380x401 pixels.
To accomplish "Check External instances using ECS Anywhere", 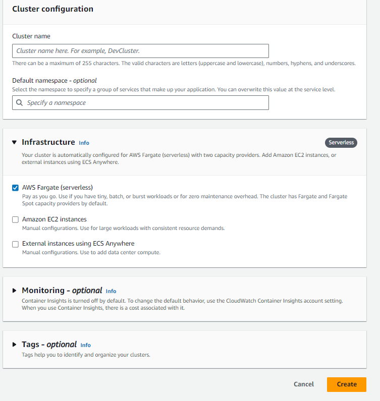I will tap(15, 244).
